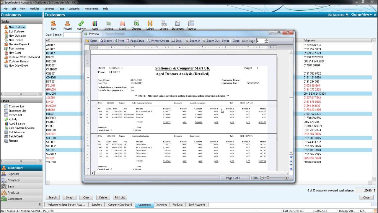
Task: Open the Batch Invoice link
Action: (17, 132)
